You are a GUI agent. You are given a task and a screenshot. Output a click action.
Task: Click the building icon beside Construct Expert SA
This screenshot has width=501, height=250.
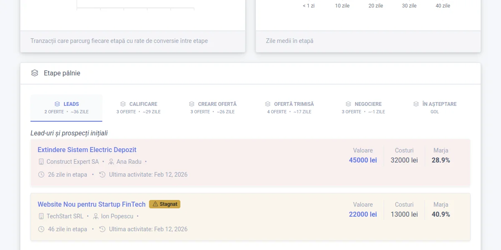[40, 162]
